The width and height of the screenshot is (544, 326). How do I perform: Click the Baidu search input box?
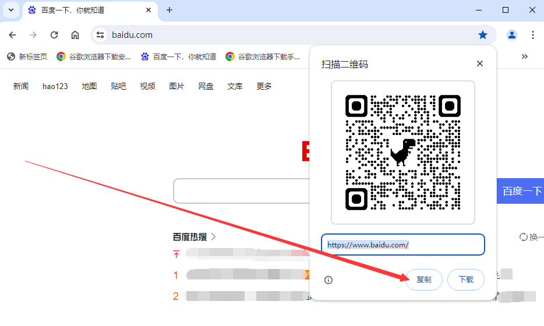click(x=242, y=191)
